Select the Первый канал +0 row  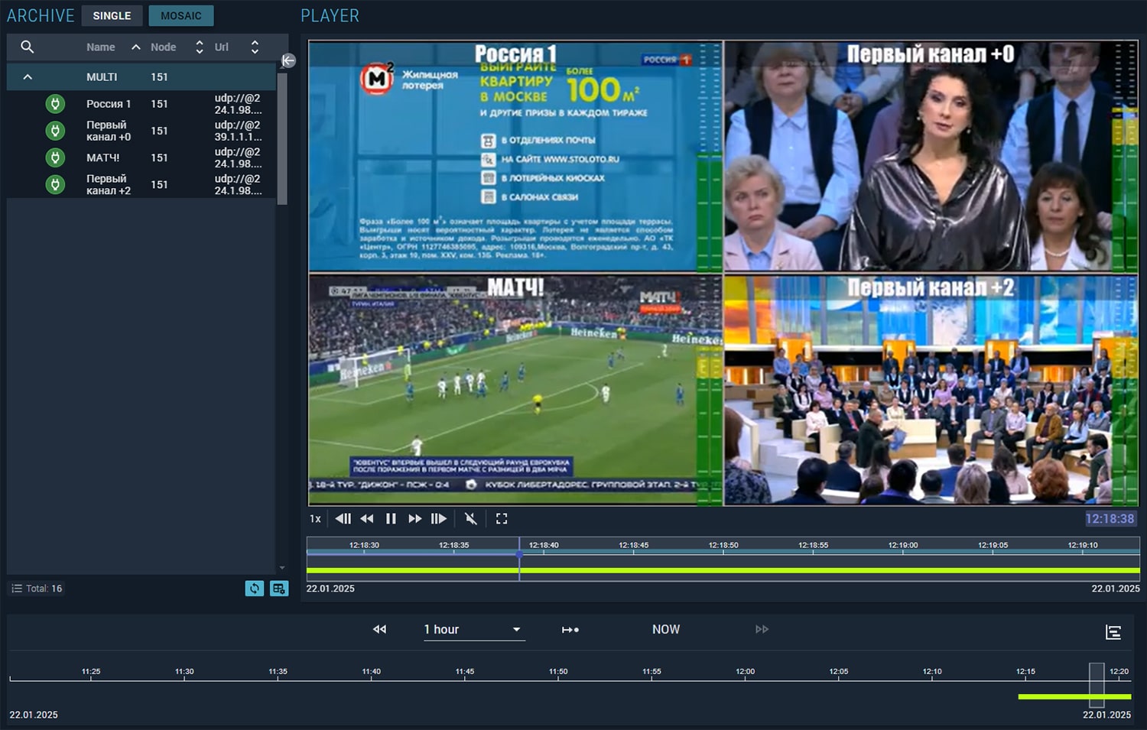point(141,131)
